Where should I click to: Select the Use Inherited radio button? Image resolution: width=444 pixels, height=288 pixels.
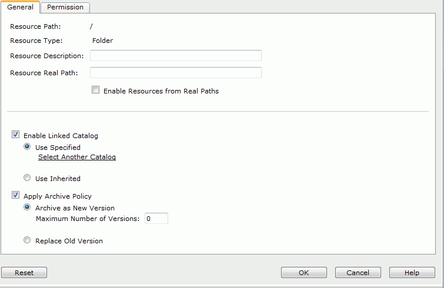(27, 178)
